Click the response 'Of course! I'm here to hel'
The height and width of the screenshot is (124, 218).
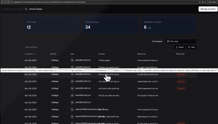(147, 96)
